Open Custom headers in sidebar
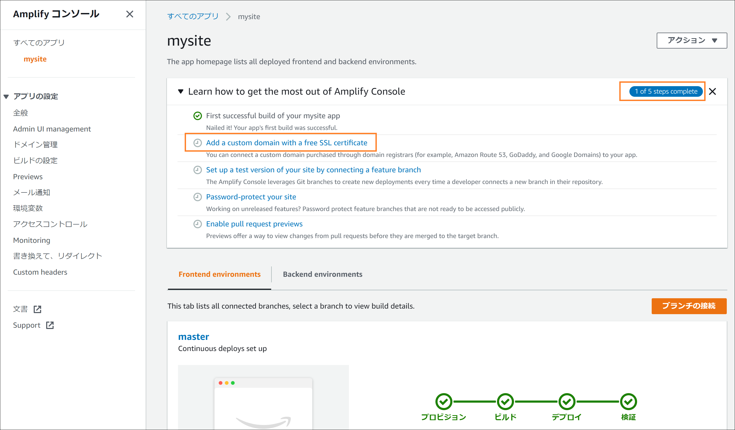The width and height of the screenshot is (735, 430). (x=40, y=272)
